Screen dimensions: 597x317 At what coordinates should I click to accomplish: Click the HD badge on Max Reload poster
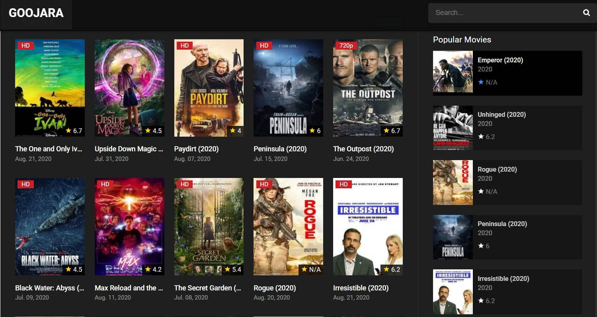pos(105,184)
